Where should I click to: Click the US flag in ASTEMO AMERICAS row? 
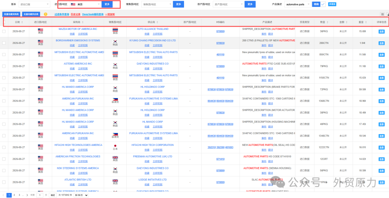(40, 65)
